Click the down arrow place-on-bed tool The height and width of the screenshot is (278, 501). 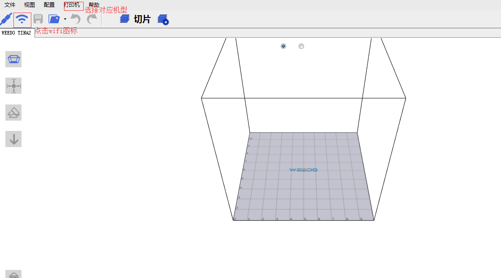point(13,139)
